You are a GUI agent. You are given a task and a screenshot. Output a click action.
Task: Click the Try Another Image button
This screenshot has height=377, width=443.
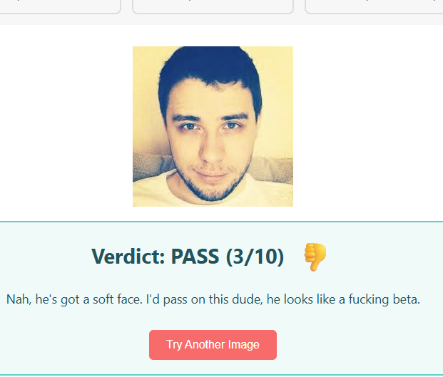click(213, 344)
